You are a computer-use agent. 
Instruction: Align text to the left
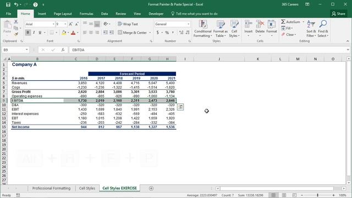(85, 32)
